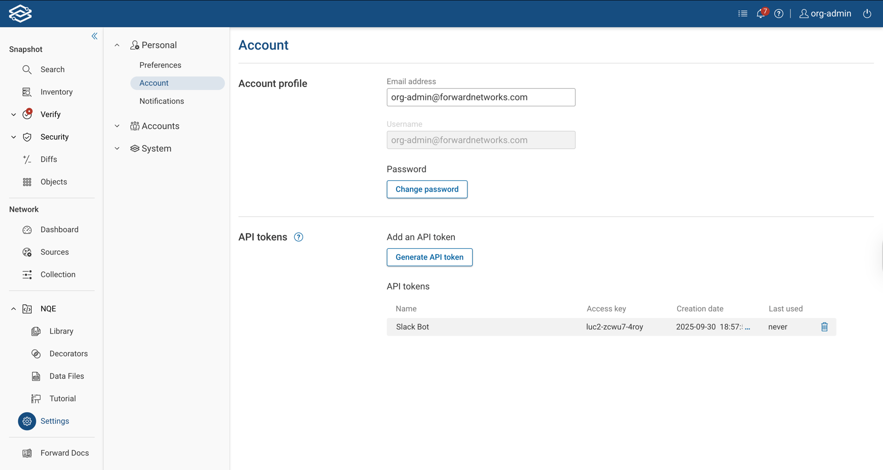
Task: Delete the Slack Bot API token
Action: (x=824, y=326)
